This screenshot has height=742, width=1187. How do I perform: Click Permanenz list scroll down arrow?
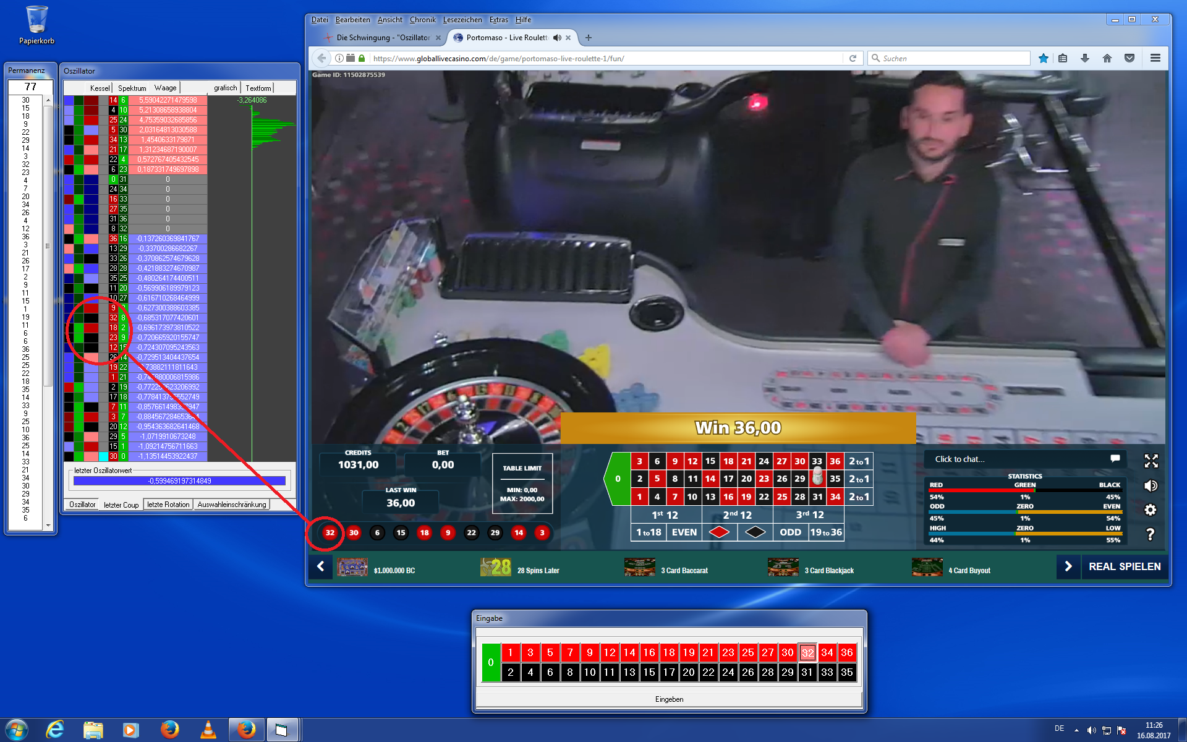pyautogui.click(x=48, y=526)
